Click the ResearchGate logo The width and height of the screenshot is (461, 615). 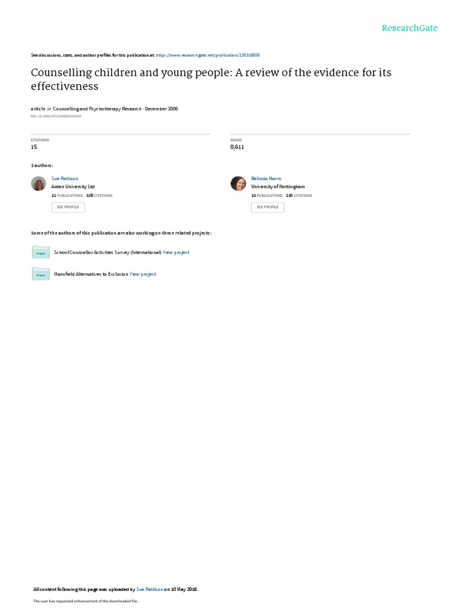(x=409, y=28)
